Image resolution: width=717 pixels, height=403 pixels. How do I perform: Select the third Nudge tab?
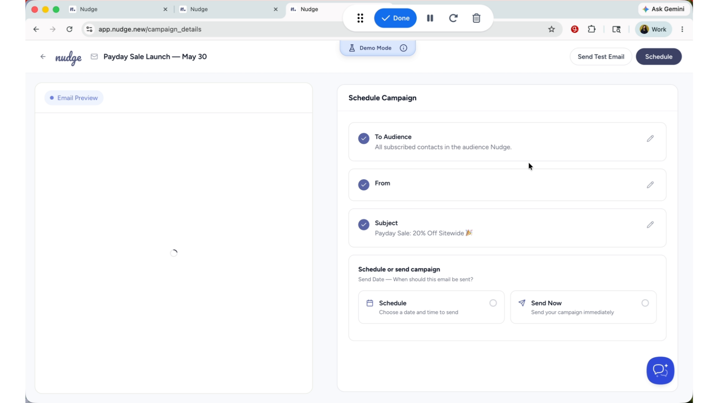[x=314, y=9]
